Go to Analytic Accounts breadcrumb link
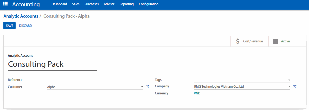Image resolution: width=309 pixels, height=110 pixels. point(21,16)
